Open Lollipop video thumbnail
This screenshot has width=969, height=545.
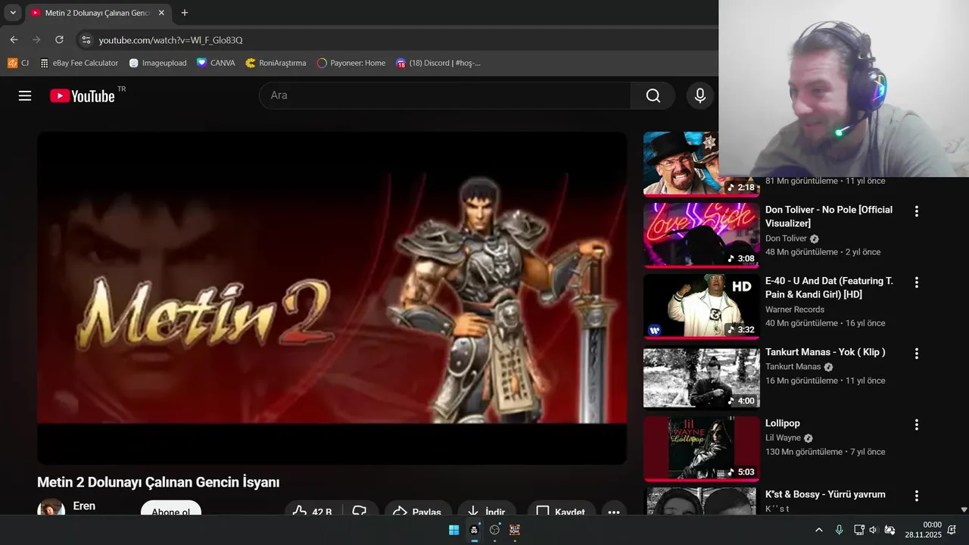coord(701,449)
